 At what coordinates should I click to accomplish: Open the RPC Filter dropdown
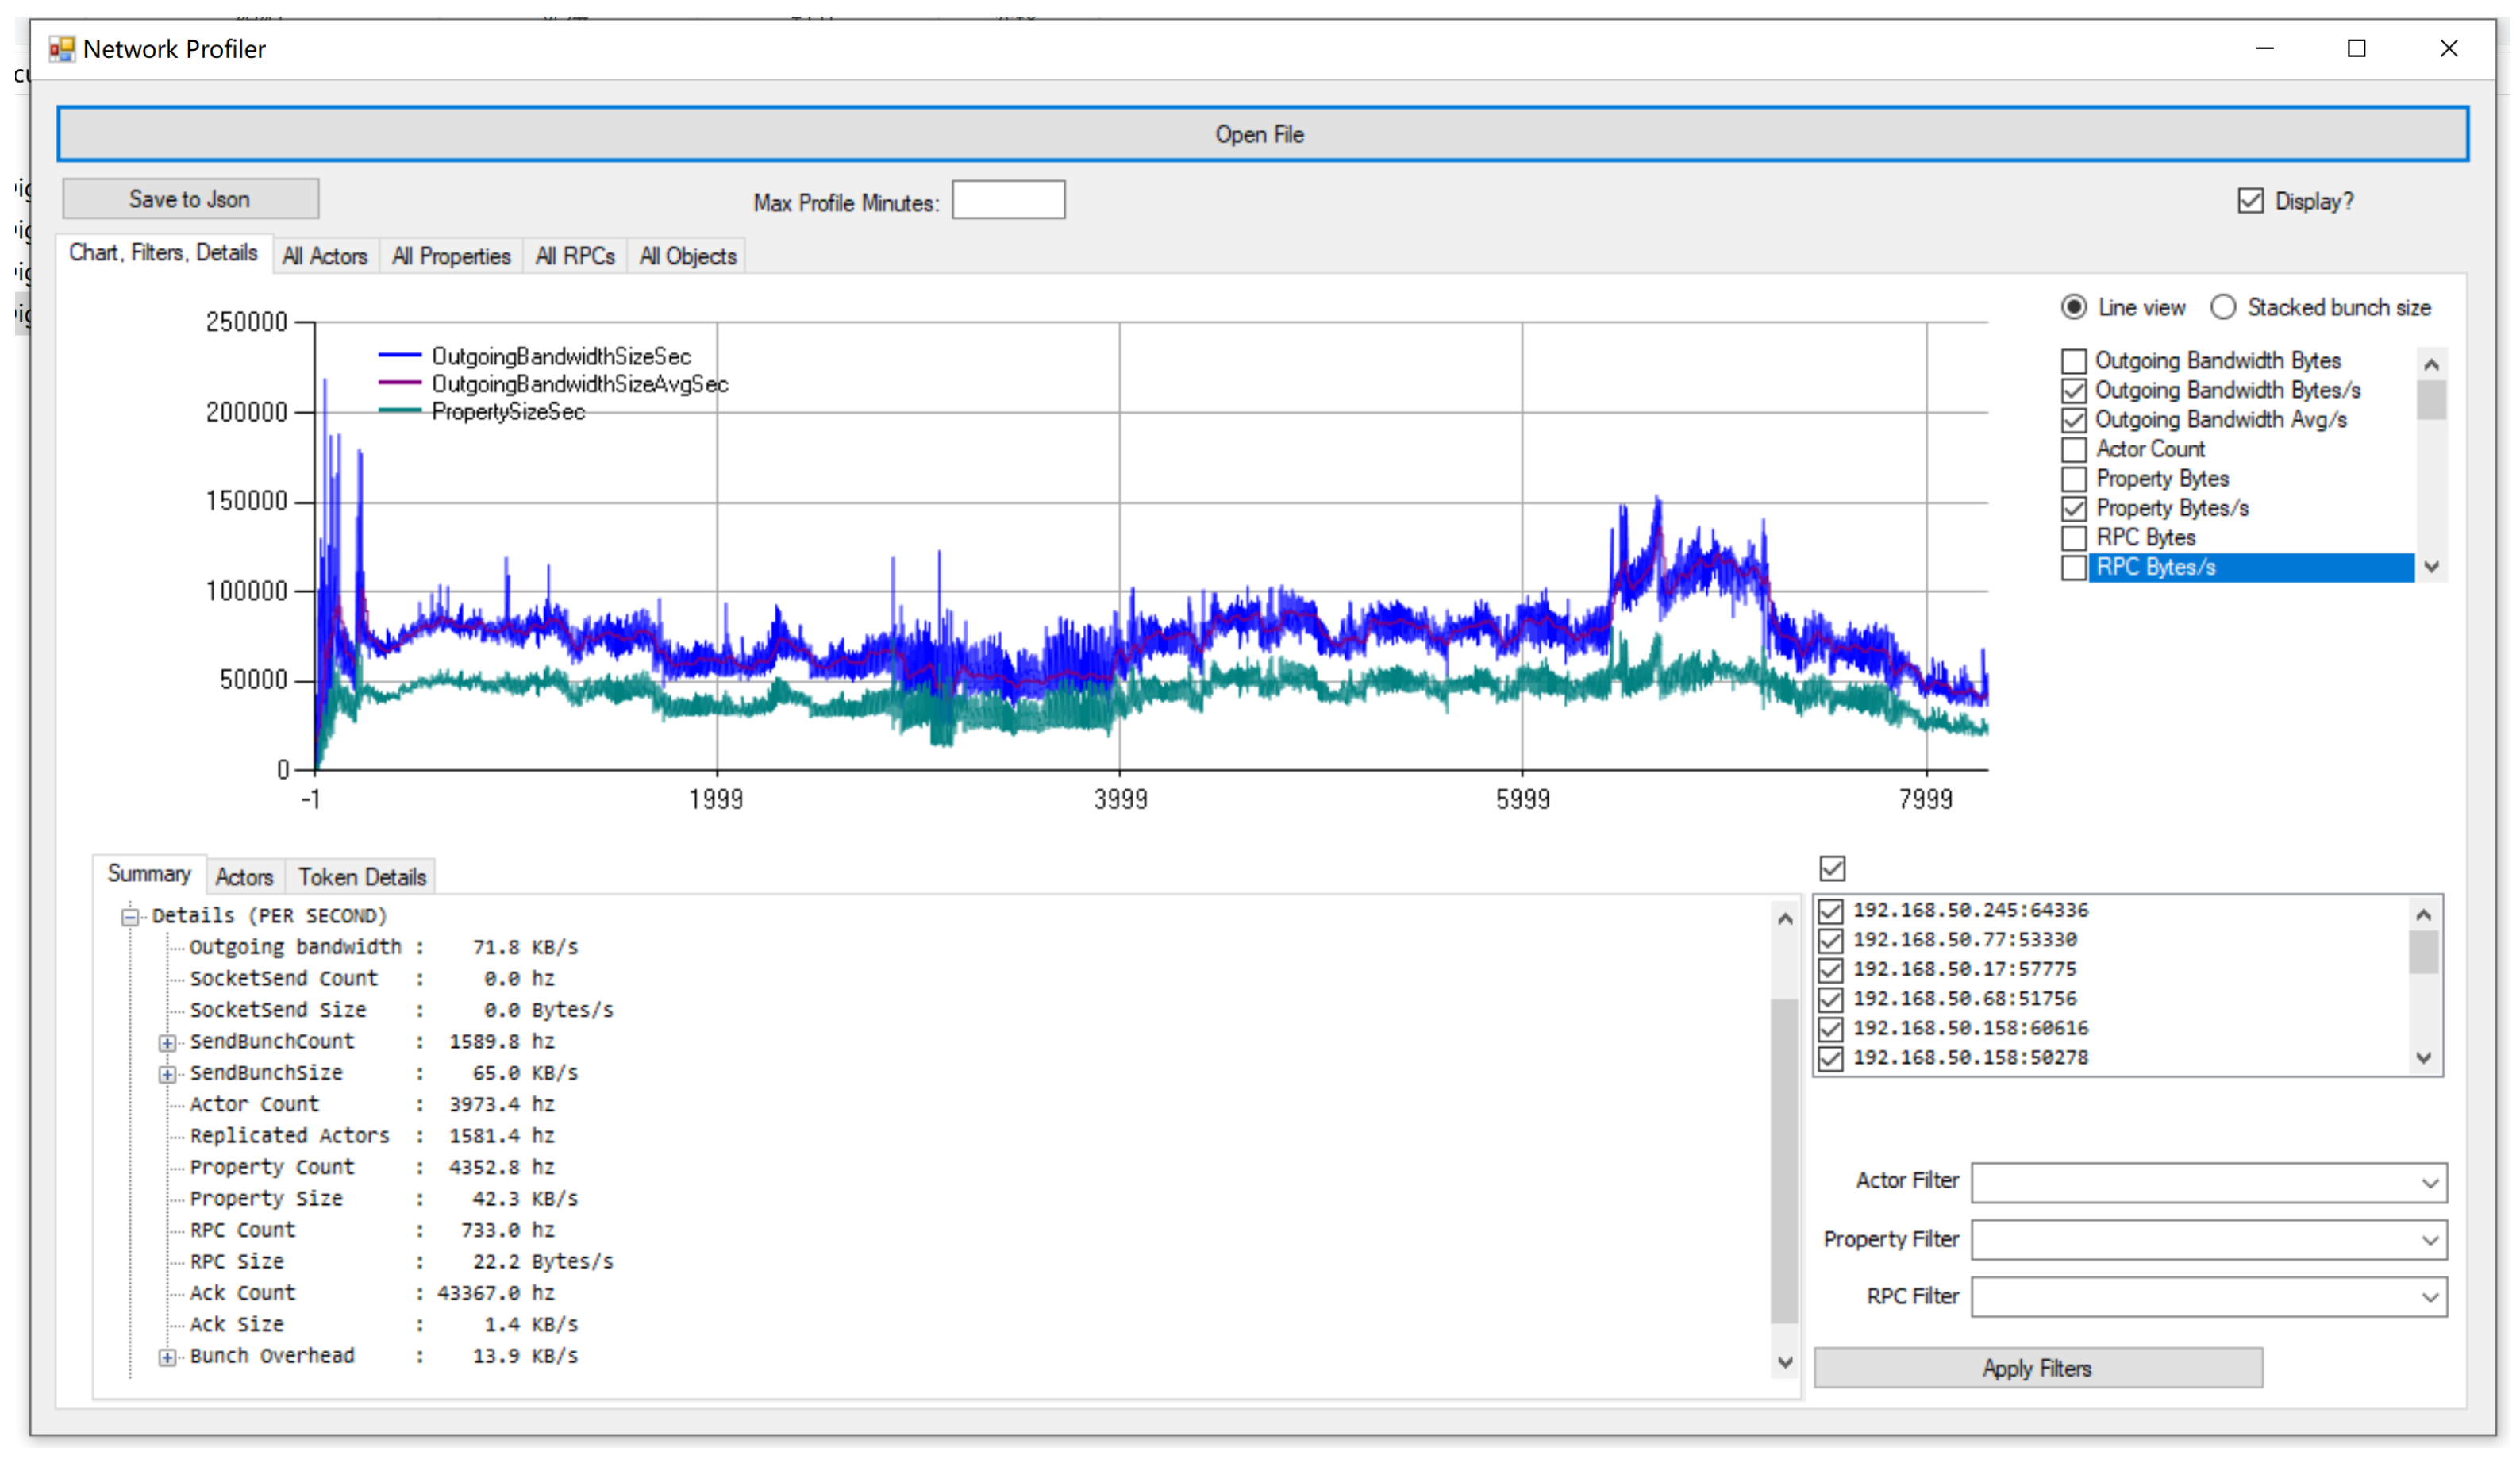(x=2430, y=1298)
